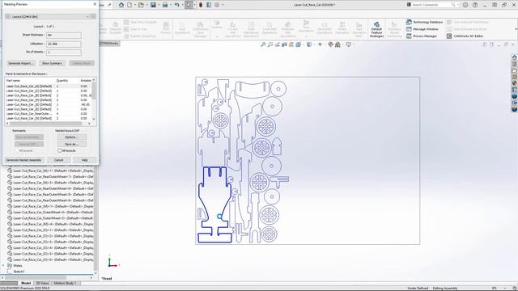Switch to the Model tab

[26, 283]
